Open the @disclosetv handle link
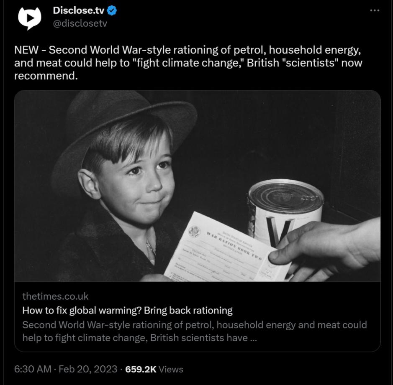The image size is (393, 385). pyautogui.click(x=80, y=23)
